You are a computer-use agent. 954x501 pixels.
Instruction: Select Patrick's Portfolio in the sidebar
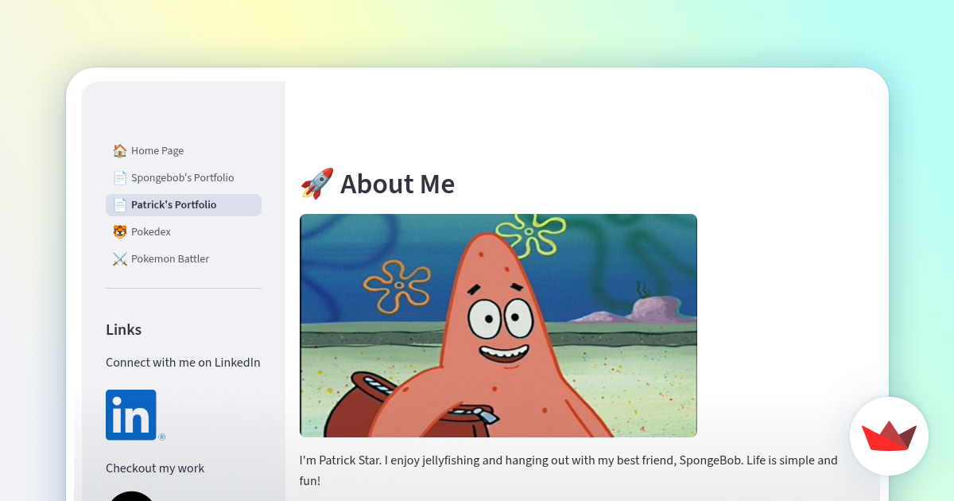pyautogui.click(x=174, y=204)
